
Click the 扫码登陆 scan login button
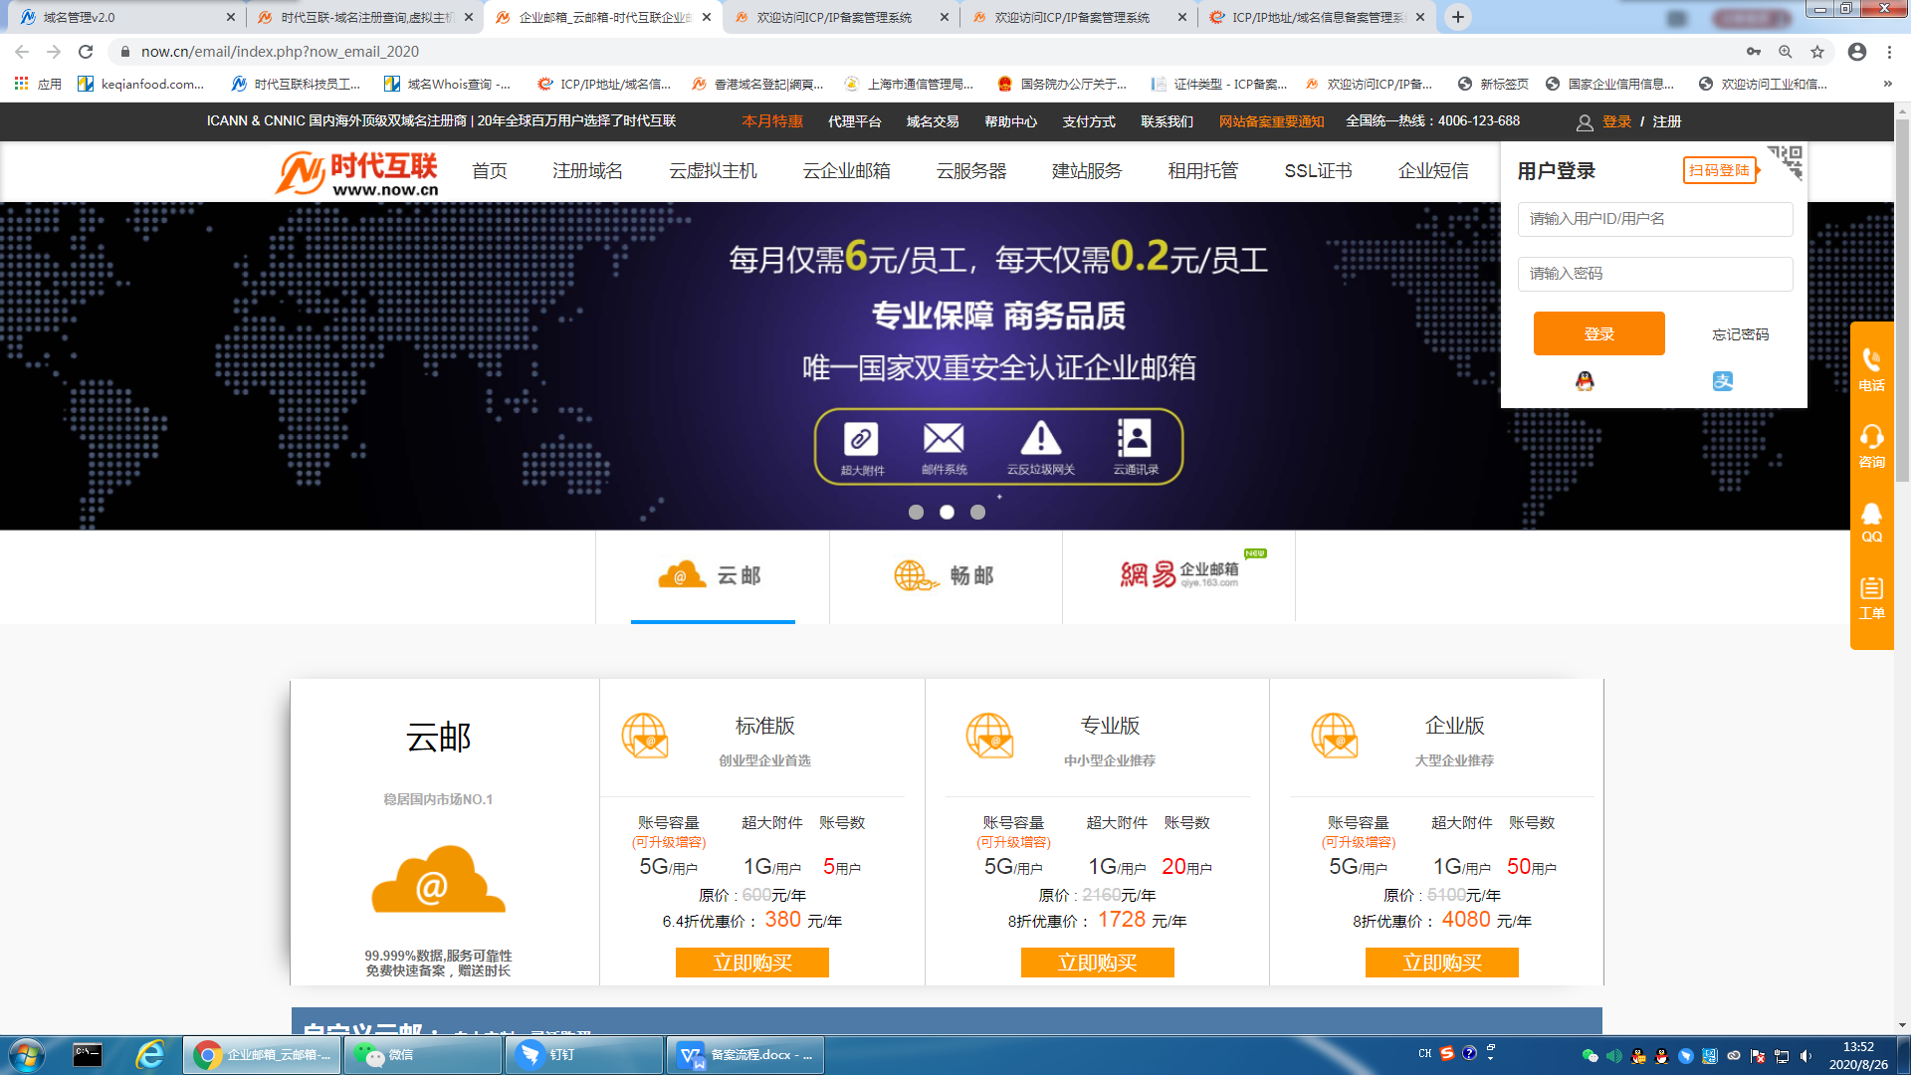(1720, 170)
